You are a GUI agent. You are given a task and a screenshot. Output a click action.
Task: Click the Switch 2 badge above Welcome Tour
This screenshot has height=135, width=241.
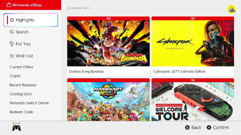click(193, 80)
